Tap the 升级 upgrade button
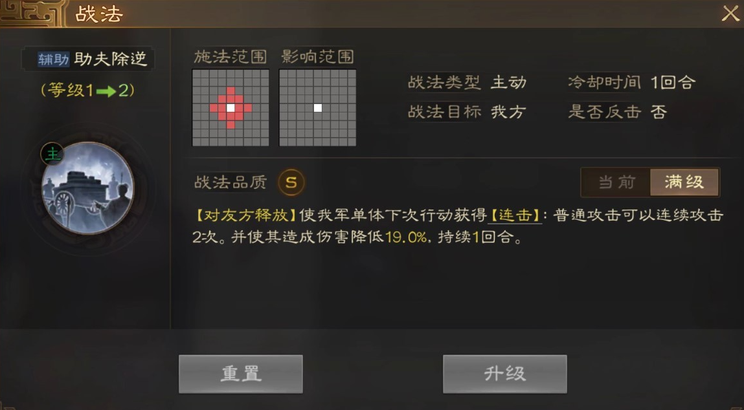 [x=505, y=374]
